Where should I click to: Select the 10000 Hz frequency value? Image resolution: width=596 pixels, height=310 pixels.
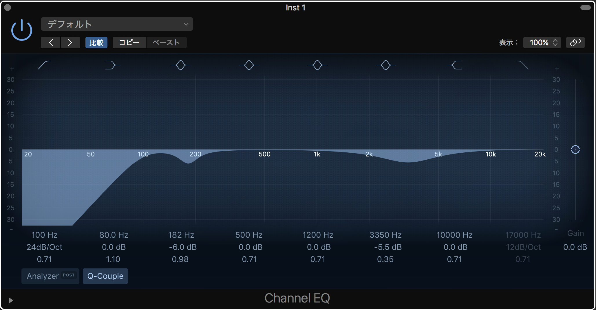[454, 235]
